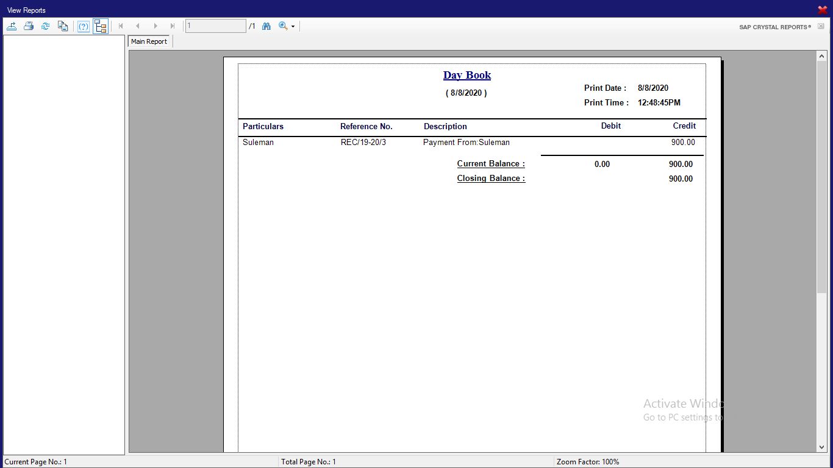Open Find Text with the binoculars icon
Viewport: 833px width, 468px height.
[x=266, y=26]
